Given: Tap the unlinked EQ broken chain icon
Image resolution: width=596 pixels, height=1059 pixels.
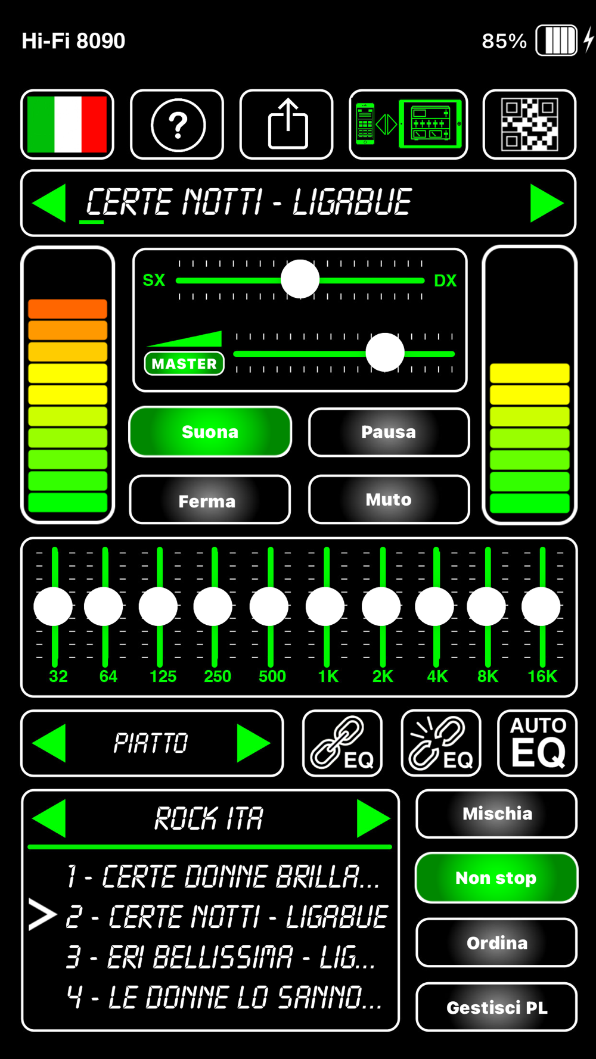Looking at the screenshot, I should (441, 743).
